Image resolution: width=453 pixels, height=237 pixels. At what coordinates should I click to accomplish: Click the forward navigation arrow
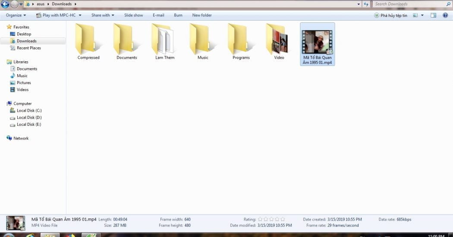[14, 4]
